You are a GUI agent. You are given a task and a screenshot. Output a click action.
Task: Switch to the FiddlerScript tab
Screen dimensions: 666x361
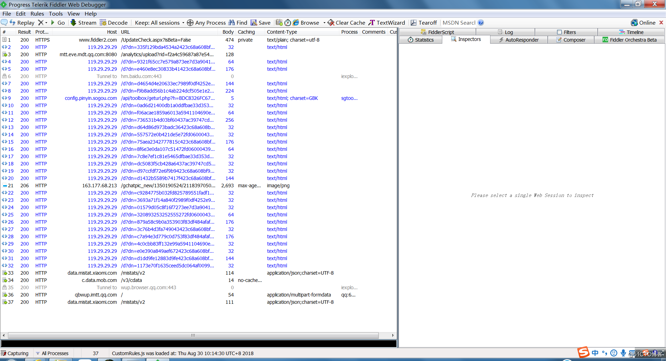tap(437, 32)
